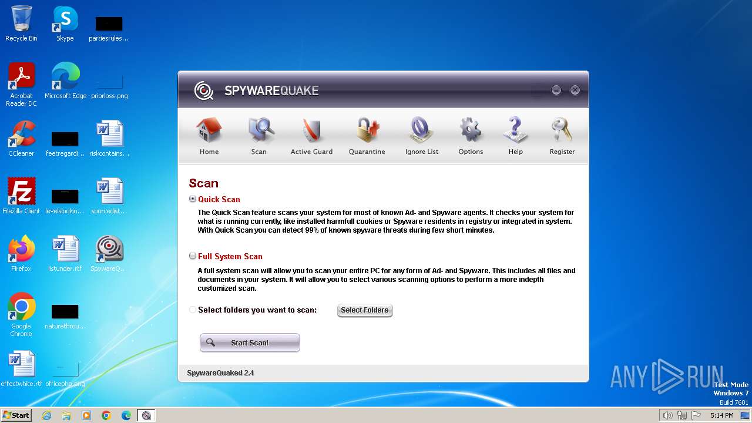
Task: Select the 'Select folders you want to scan' radio
Action: pos(193,310)
